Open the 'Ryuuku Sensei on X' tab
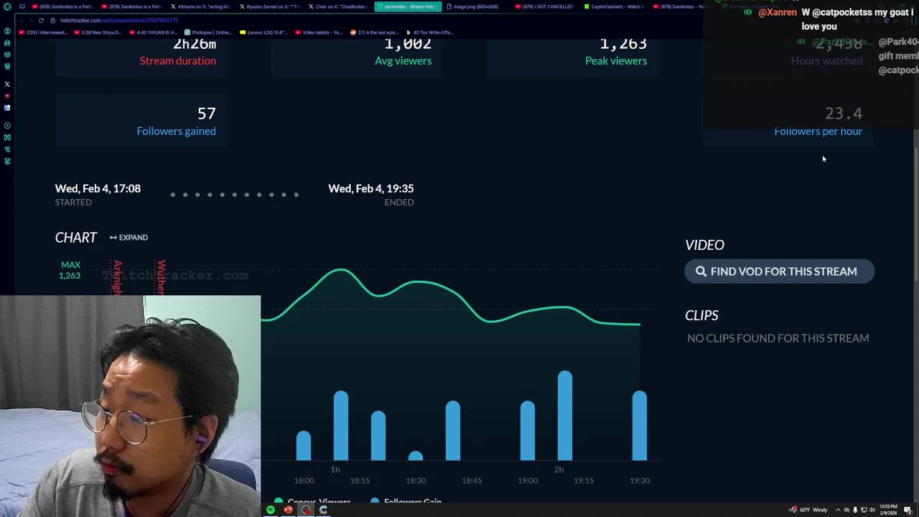The image size is (919, 517). point(270,6)
